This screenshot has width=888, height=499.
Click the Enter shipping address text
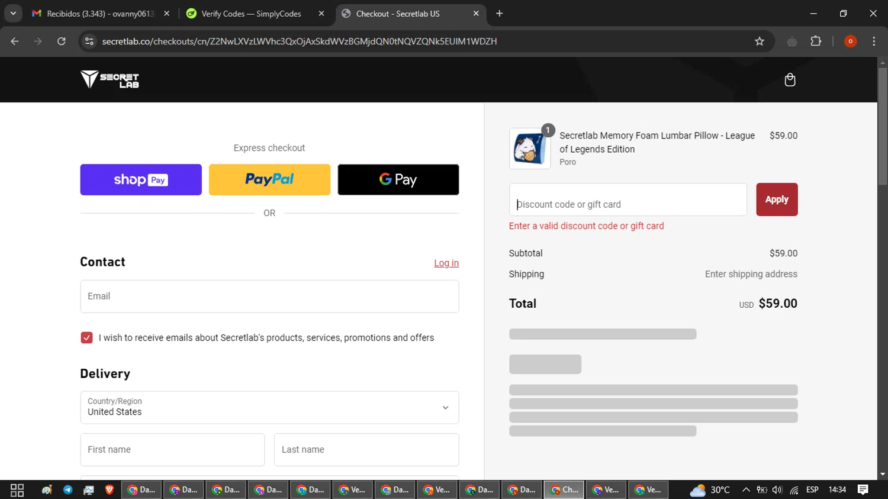tap(751, 274)
